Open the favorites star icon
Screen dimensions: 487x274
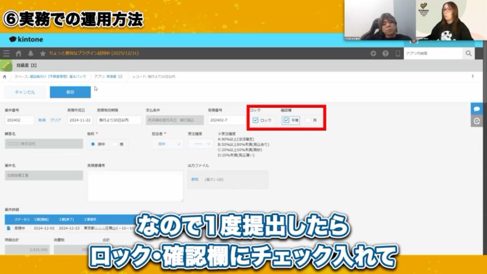[42, 53]
